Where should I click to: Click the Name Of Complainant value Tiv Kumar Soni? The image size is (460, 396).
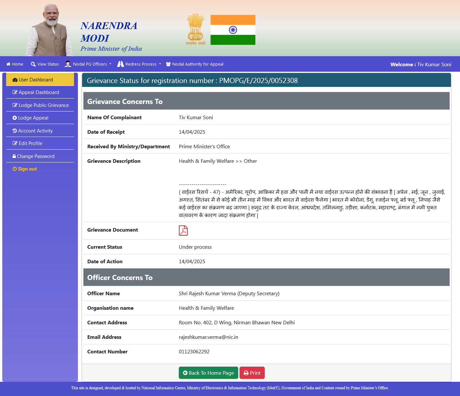(196, 118)
